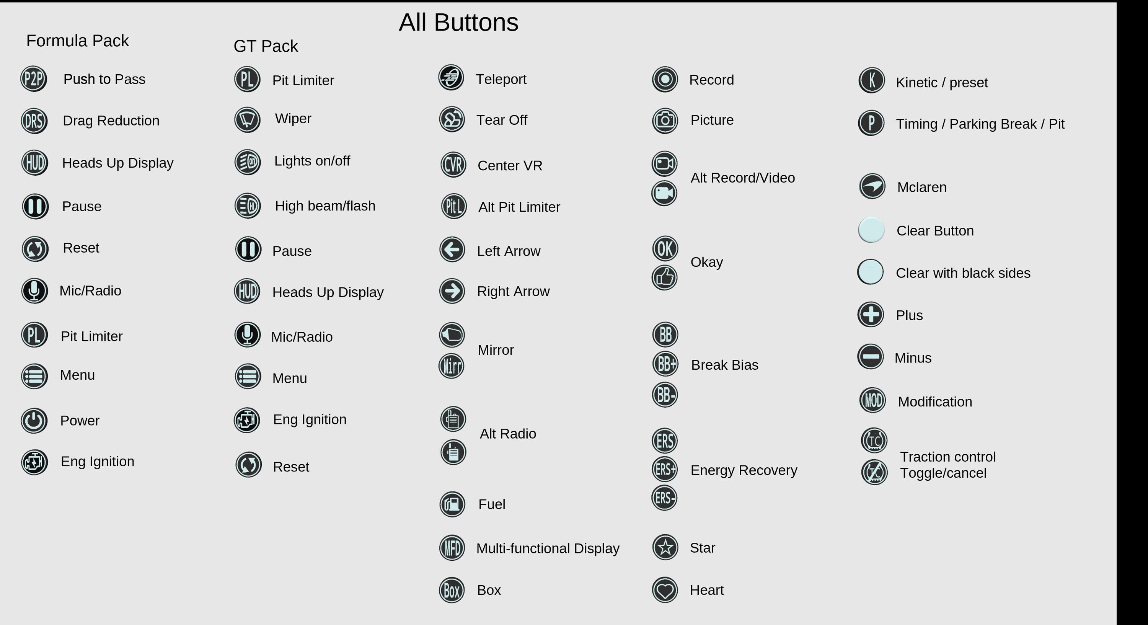Select the Mclaren logo icon
Viewport: 1148px width, 625px height.
[872, 186]
